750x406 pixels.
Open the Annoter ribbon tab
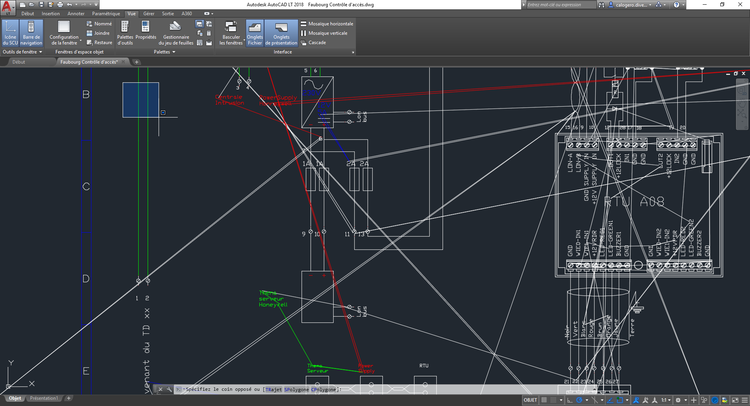76,14
